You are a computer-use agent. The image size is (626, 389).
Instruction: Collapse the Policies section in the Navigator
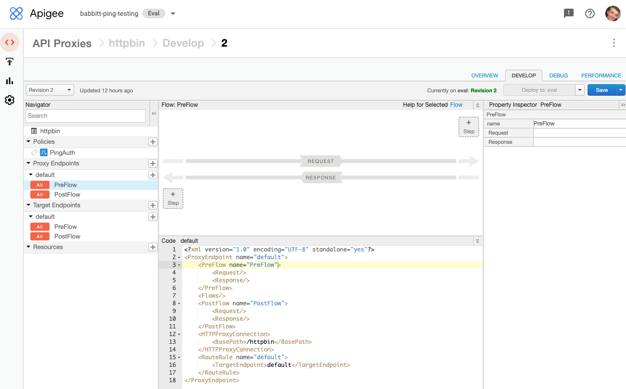click(28, 141)
